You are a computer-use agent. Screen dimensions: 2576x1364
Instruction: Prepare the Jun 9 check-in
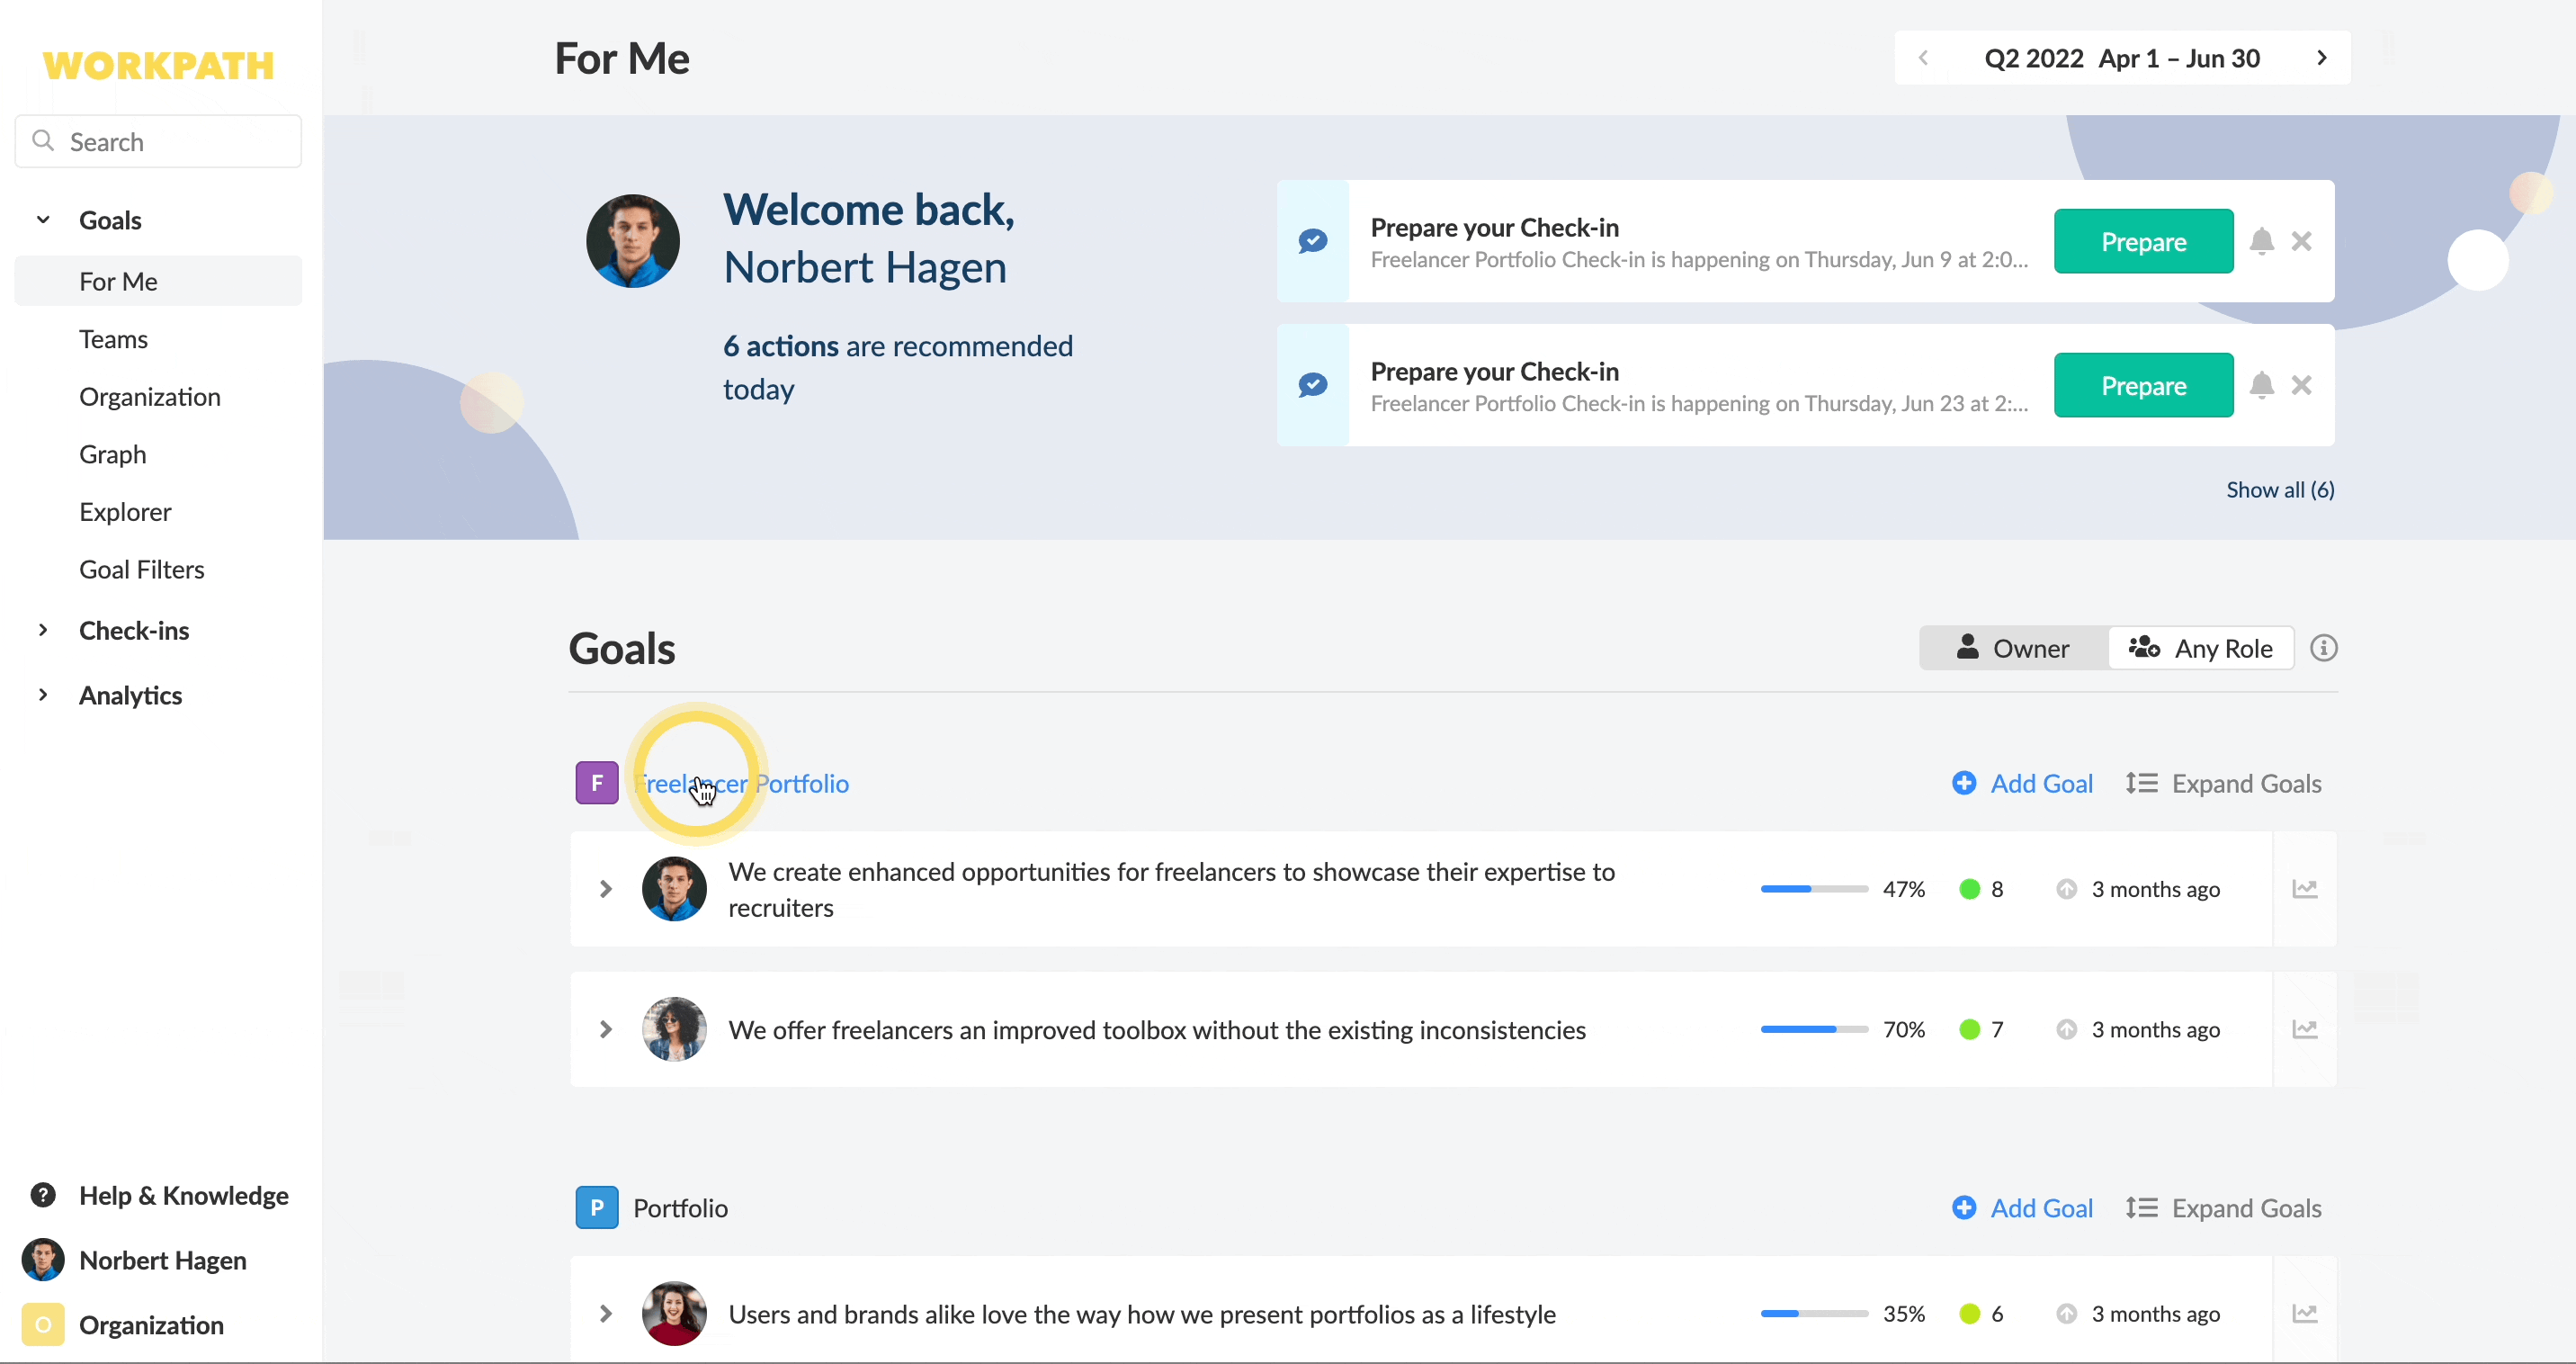click(x=2143, y=241)
